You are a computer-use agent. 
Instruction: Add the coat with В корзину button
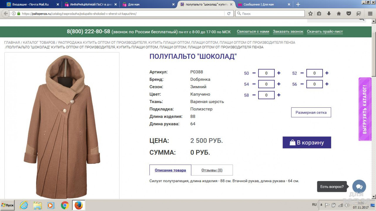(307, 143)
